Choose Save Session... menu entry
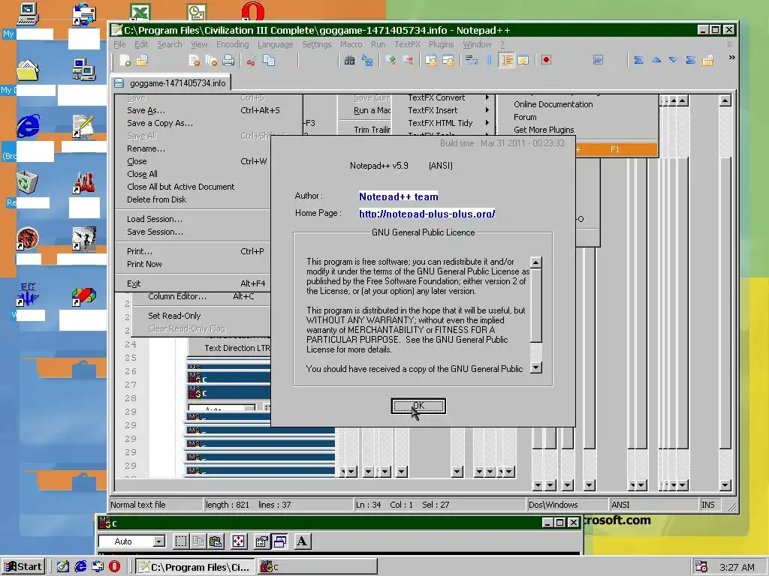This screenshot has width=769, height=576. pyautogui.click(x=194, y=232)
